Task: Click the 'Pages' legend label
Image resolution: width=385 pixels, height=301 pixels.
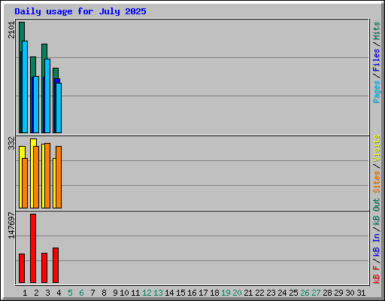Action: [376, 92]
